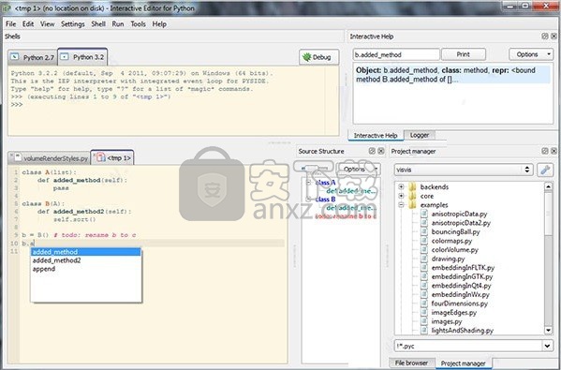Choose append from autocomplete list
Image resolution: width=561 pixels, height=370 pixels.
(x=86, y=269)
